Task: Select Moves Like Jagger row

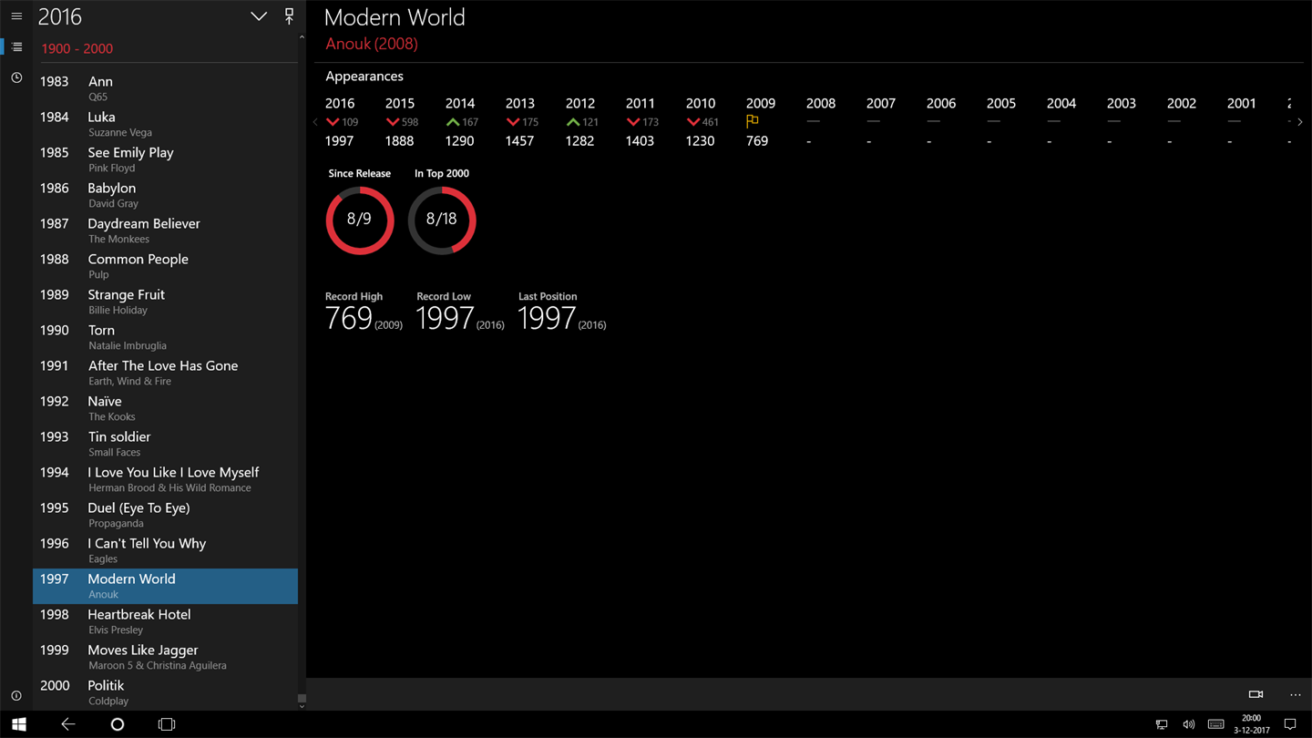Action: tap(165, 657)
